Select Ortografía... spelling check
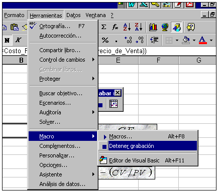Screen dimensions: 218x192 coord(63,26)
